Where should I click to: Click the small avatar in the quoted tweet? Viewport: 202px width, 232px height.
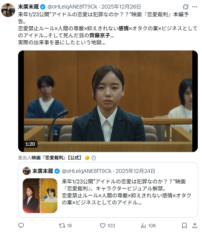pos(27,171)
